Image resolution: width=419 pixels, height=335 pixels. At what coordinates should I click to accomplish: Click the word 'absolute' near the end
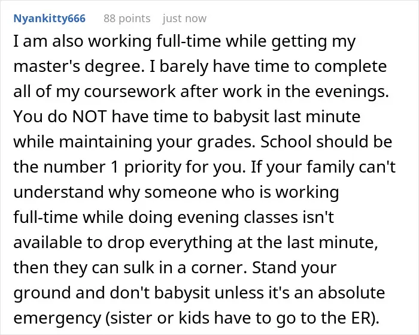[351, 292]
